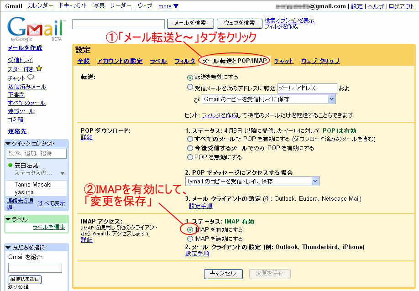Click the 招待状を送信 button
The image size is (419, 291).
(25, 279)
